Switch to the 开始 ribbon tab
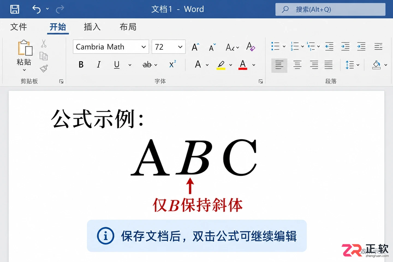 [x=58, y=27]
